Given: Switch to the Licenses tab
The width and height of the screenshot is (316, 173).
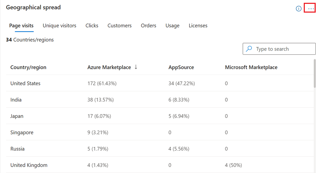Looking at the screenshot, I should click(198, 26).
